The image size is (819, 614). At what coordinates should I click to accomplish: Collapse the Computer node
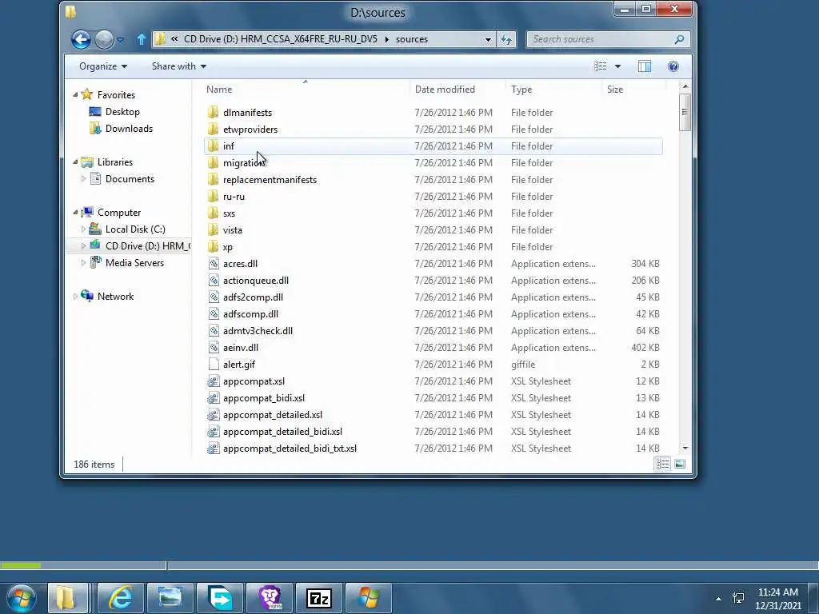[x=75, y=212]
